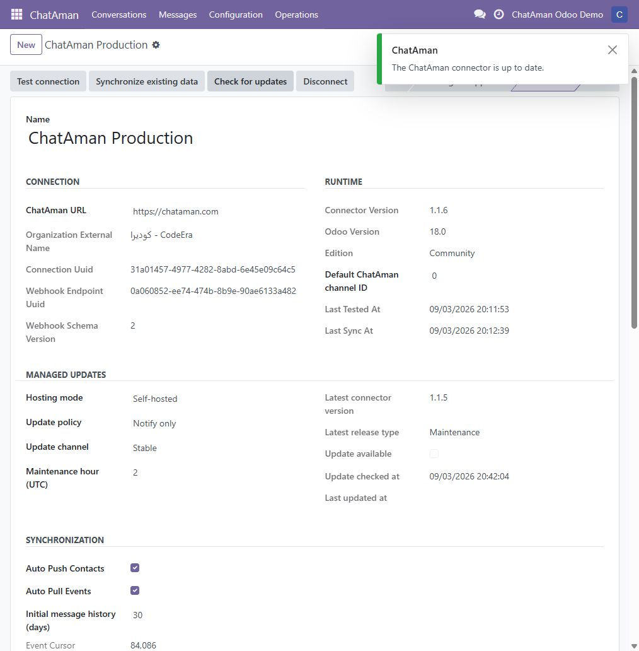The height and width of the screenshot is (651, 639).
Task: Click Organization External Name value CodeEra
Action: point(162,235)
